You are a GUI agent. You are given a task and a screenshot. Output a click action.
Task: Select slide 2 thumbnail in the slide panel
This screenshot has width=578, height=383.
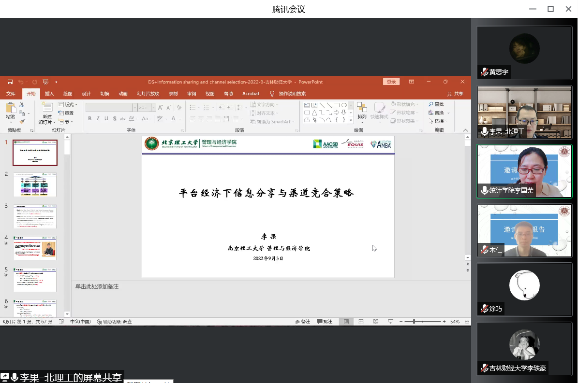pyautogui.click(x=35, y=184)
